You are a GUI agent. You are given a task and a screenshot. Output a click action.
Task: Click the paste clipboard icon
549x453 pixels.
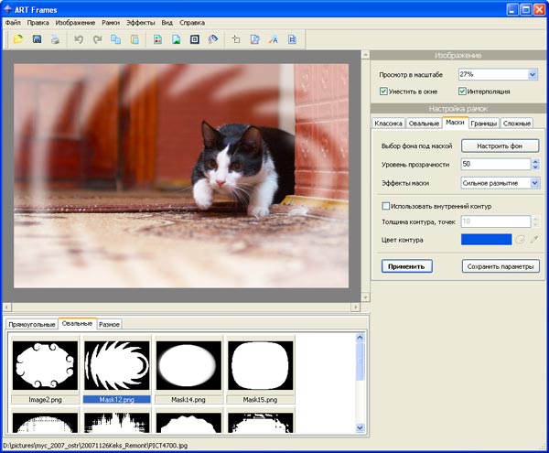pos(135,39)
